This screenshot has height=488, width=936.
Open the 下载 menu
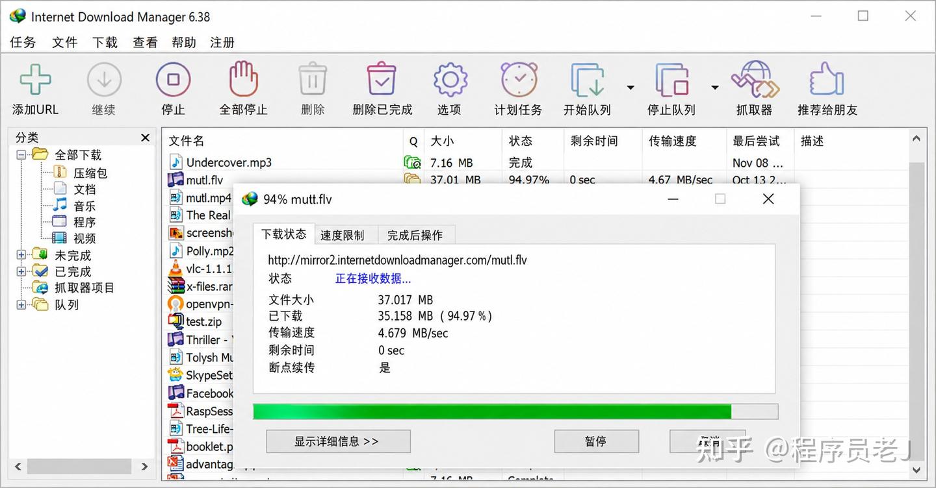(105, 42)
